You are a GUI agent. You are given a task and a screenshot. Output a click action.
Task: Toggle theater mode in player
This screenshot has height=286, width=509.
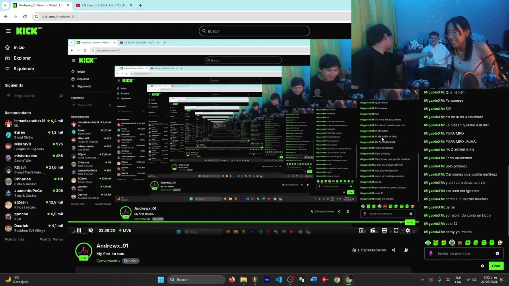384,230
